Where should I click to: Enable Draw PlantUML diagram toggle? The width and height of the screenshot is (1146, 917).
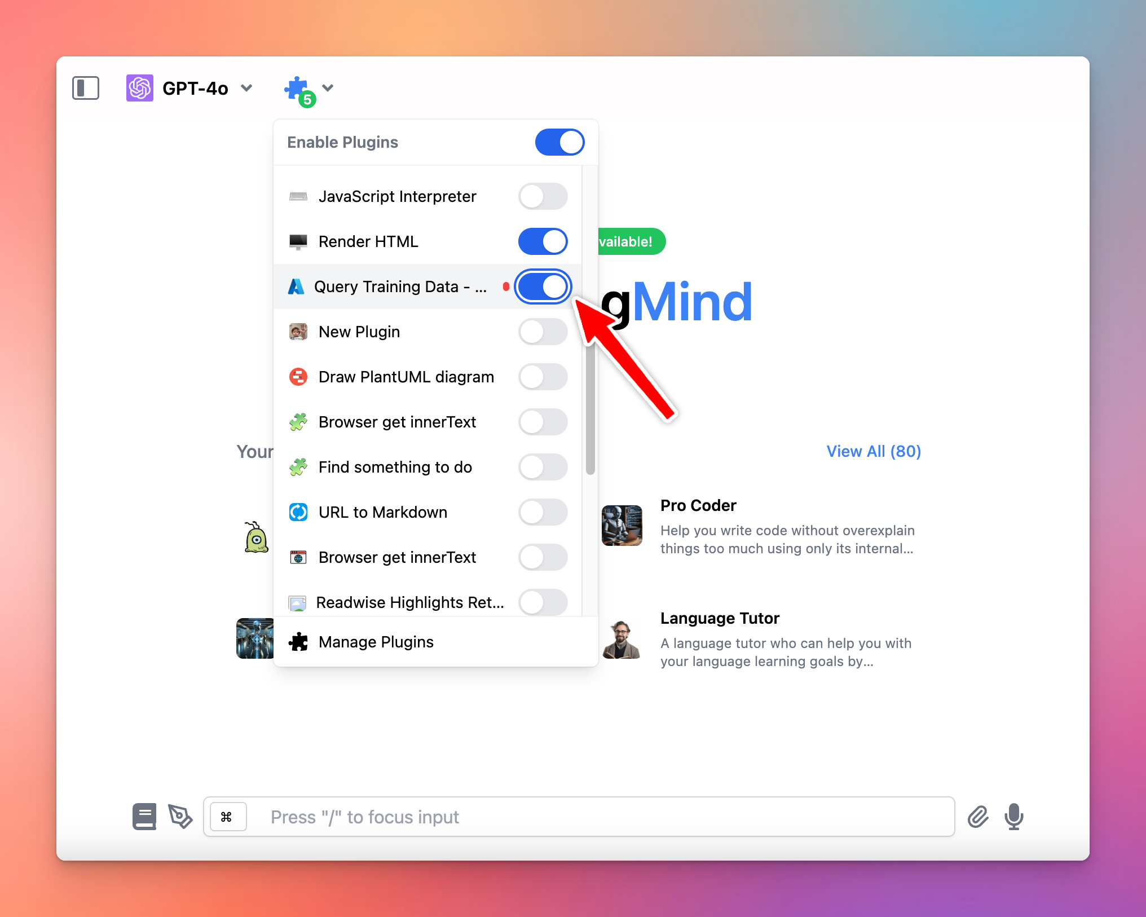[x=543, y=377]
